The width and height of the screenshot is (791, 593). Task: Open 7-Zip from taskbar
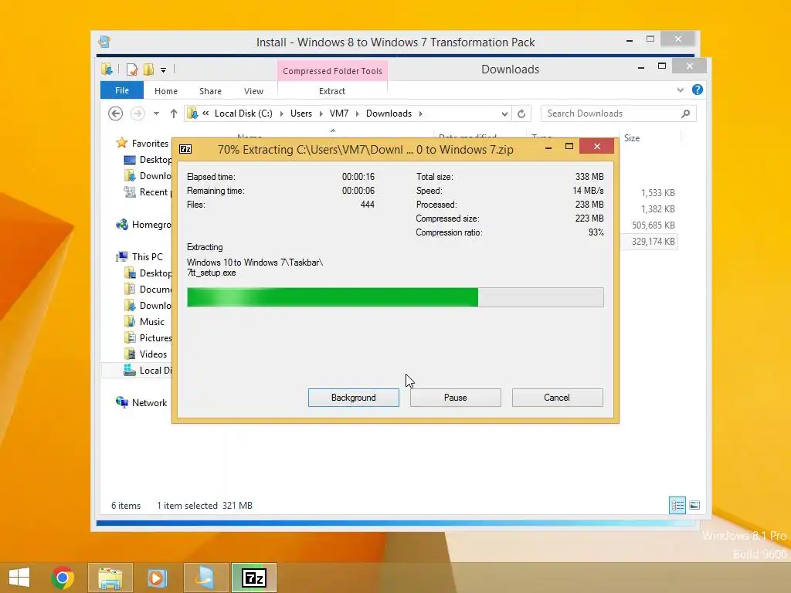253,578
